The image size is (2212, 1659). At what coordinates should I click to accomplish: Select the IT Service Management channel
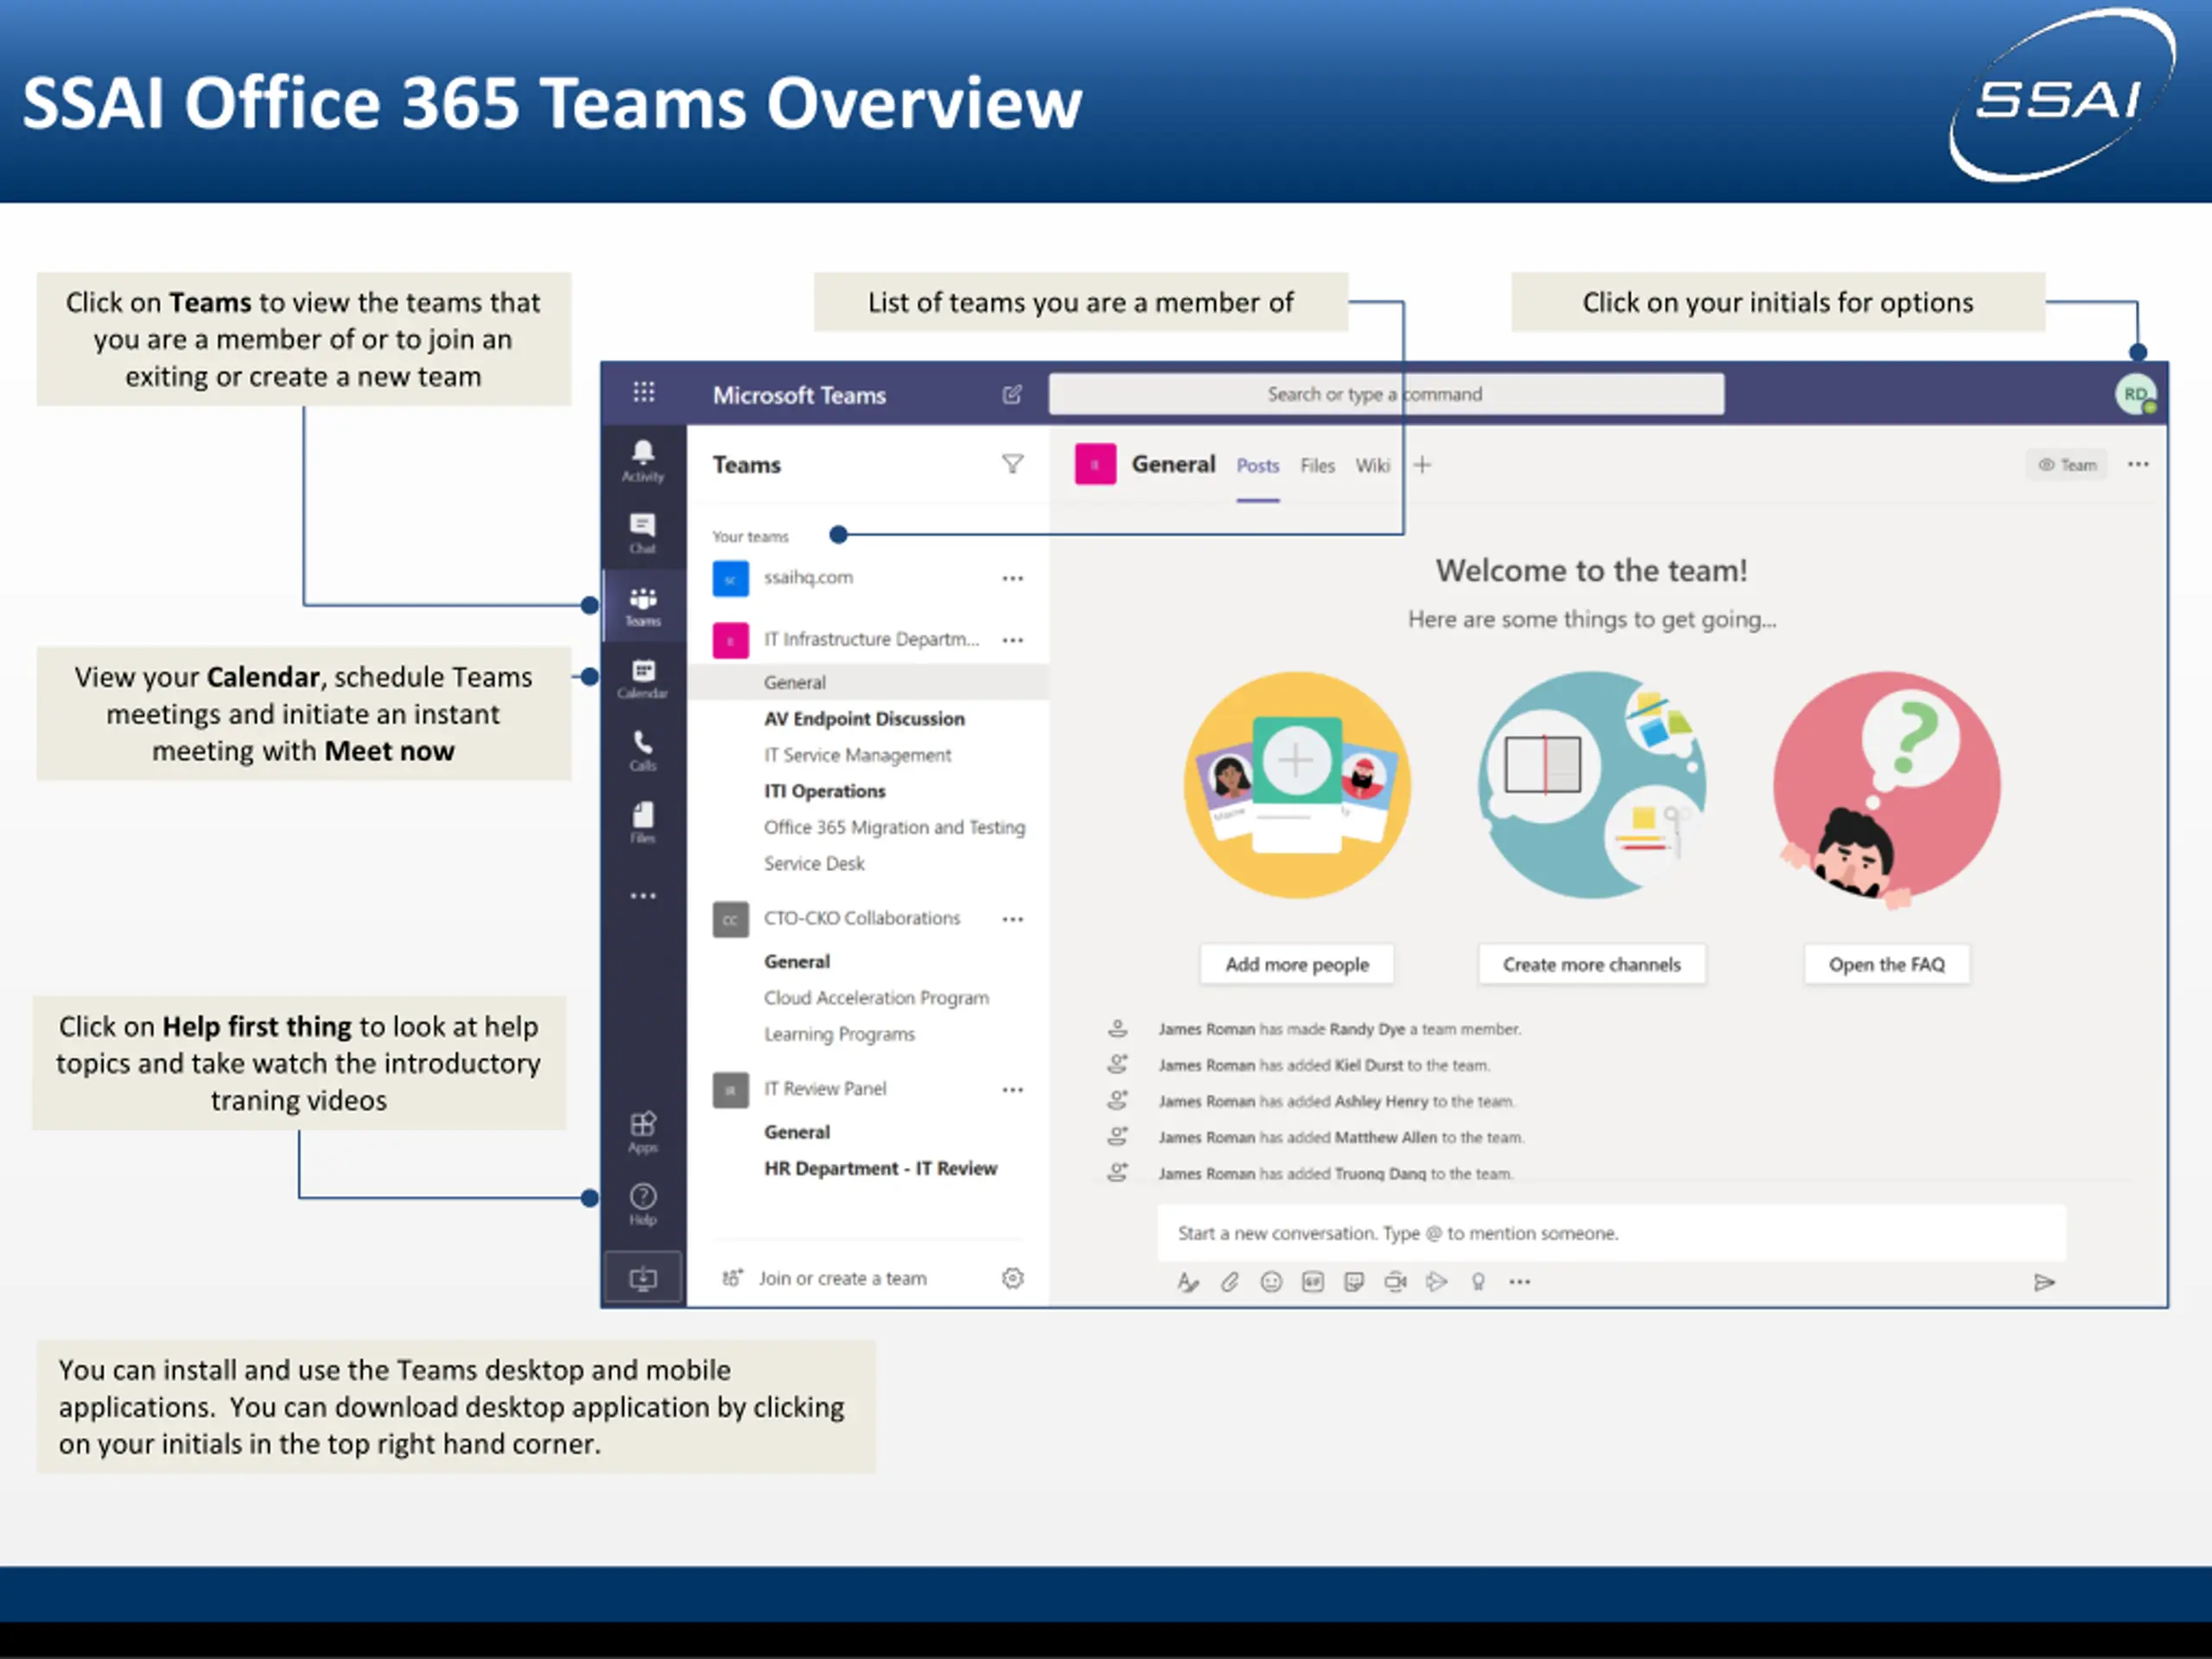tap(857, 755)
